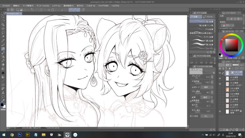Click the Scale/Rotate transform icon
This screenshot has height=138, width=245.
53,10
